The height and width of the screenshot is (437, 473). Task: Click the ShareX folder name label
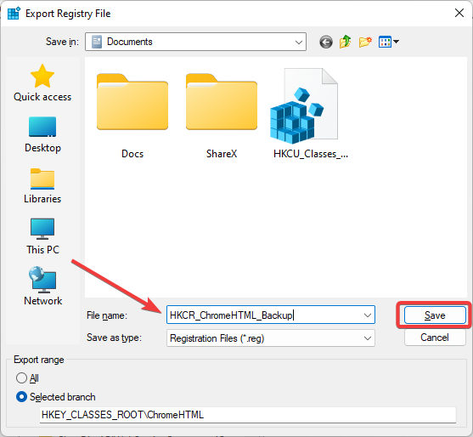(222, 154)
